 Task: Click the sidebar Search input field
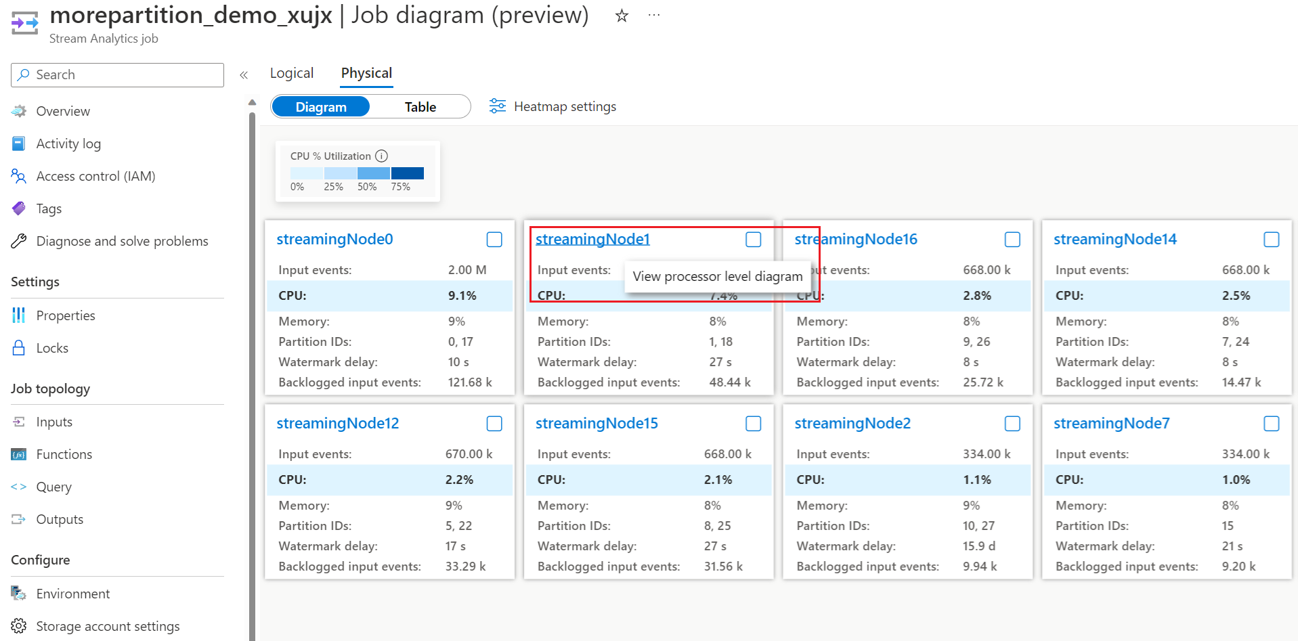click(x=117, y=75)
